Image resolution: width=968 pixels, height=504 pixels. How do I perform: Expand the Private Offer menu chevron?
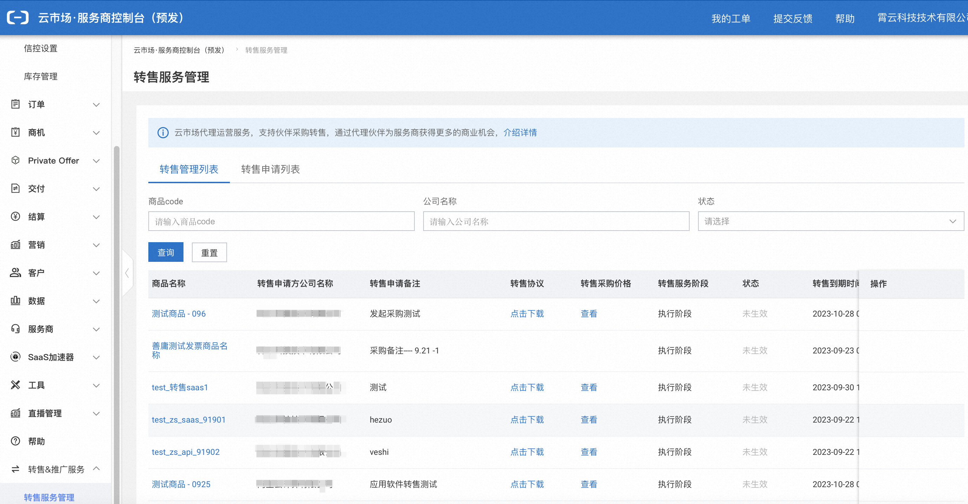pyautogui.click(x=96, y=161)
